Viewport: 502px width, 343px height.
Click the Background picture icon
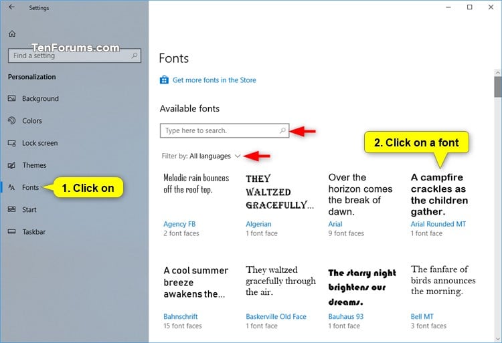point(12,98)
